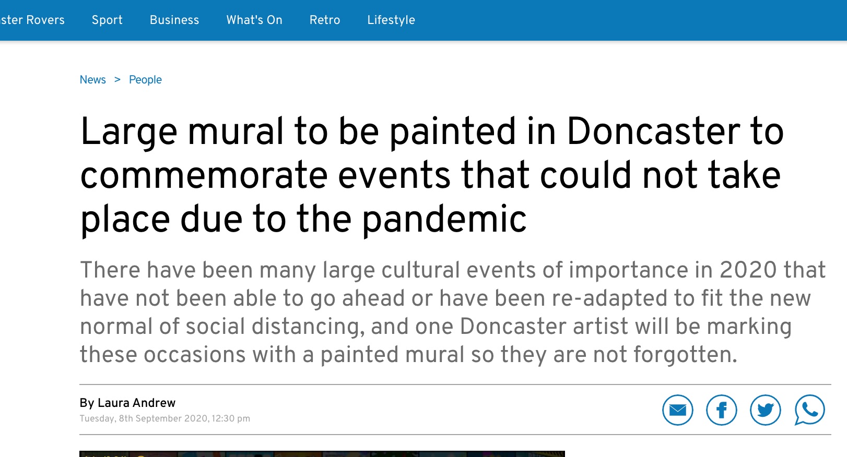The width and height of the screenshot is (847, 457).
Task: Open the Lifestyle section
Action: tap(391, 20)
